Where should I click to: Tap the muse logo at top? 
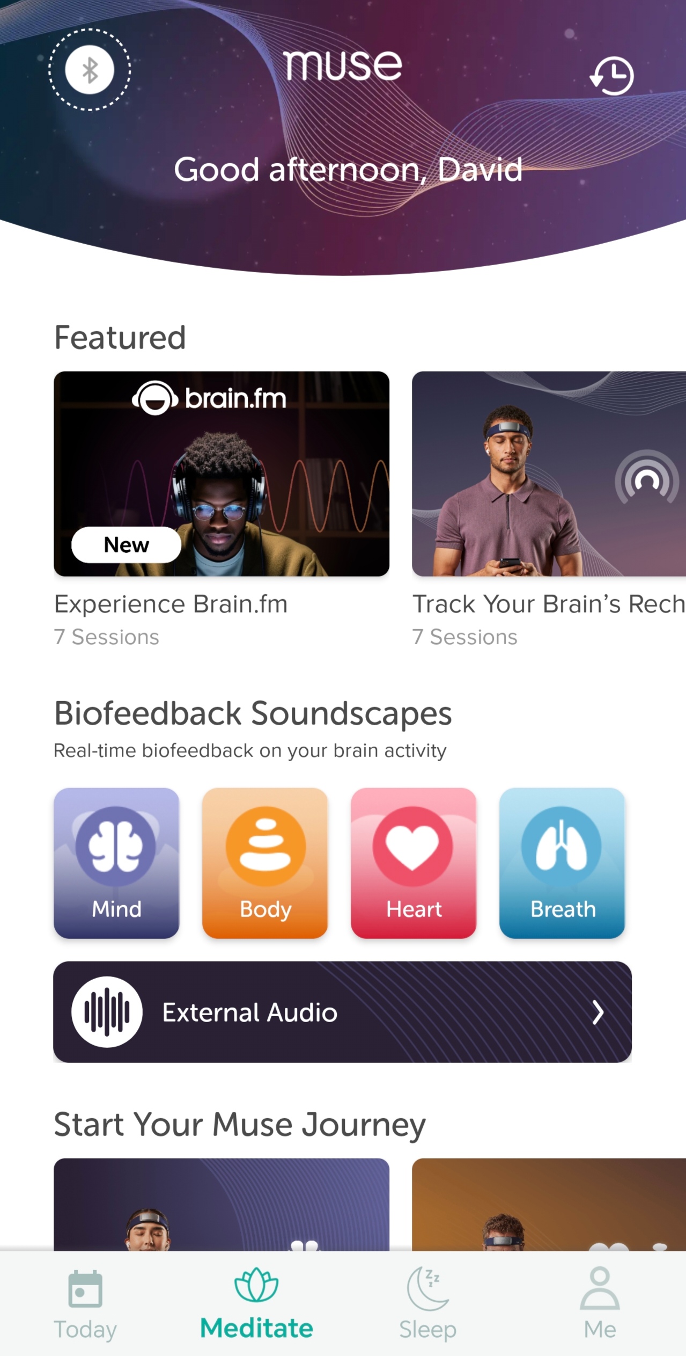coord(342,65)
